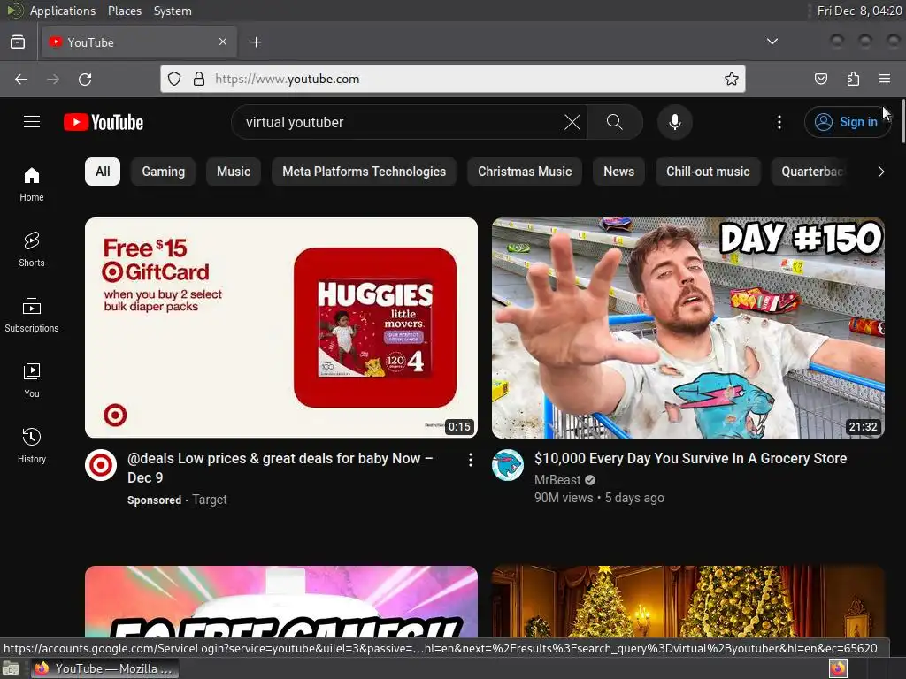Click YouTube — Mozilla taskbar button
The image size is (906, 679).
105,668
